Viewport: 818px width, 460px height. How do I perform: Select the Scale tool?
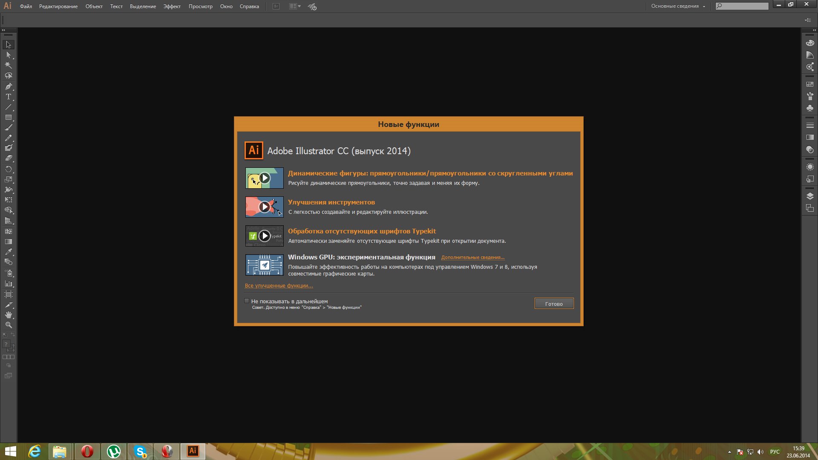[x=9, y=179]
